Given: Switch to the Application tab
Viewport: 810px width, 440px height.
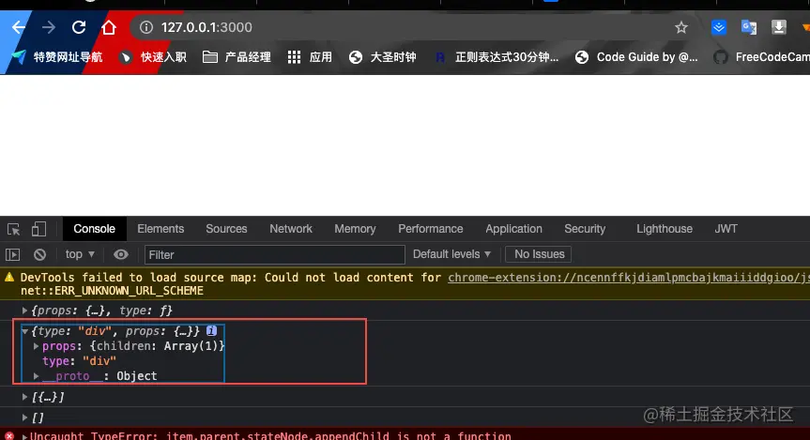Looking at the screenshot, I should pyautogui.click(x=513, y=229).
